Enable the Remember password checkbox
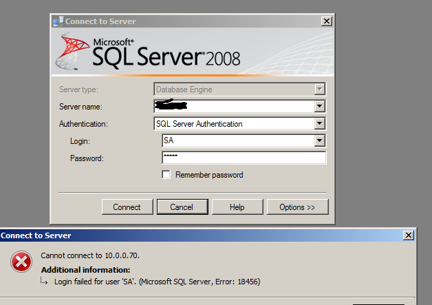The height and width of the screenshot is (305, 432). tap(166, 175)
